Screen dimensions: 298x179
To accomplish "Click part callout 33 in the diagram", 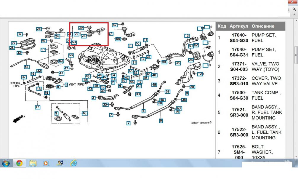I will pos(19,52).
